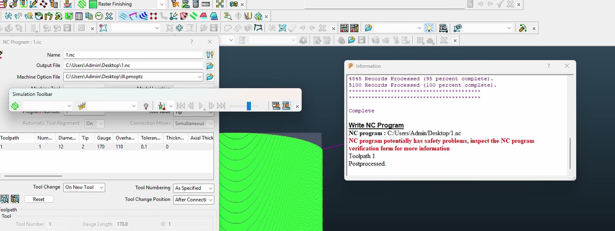Click the tool with green rotation arrow icon
Viewport: 615px width, 231px height.
point(523,28)
